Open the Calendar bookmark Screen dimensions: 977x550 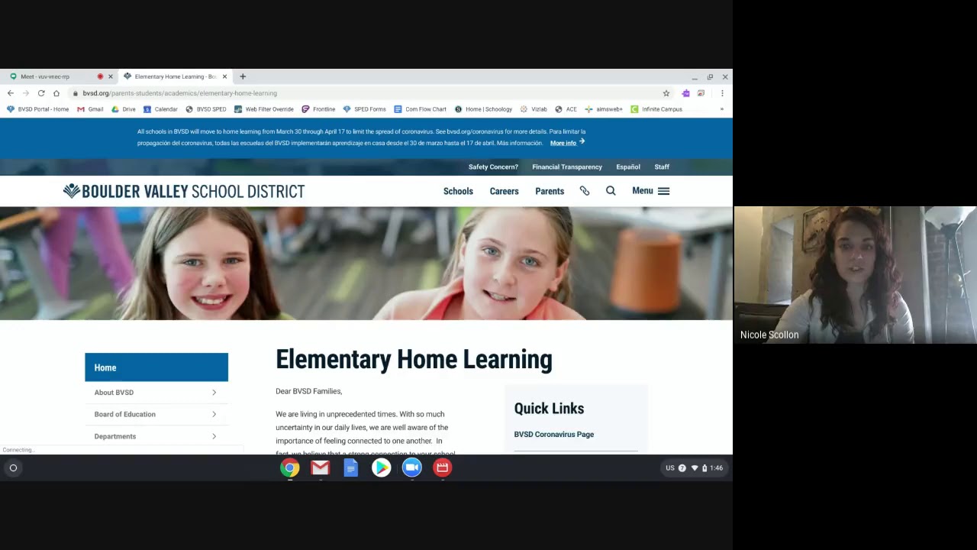160,109
